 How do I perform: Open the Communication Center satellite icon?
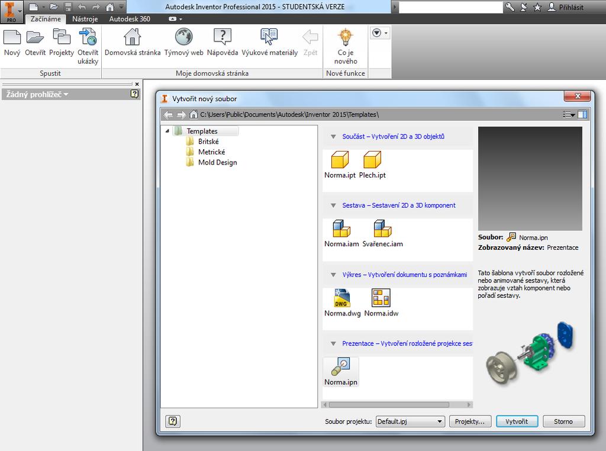click(x=524, y=7)
